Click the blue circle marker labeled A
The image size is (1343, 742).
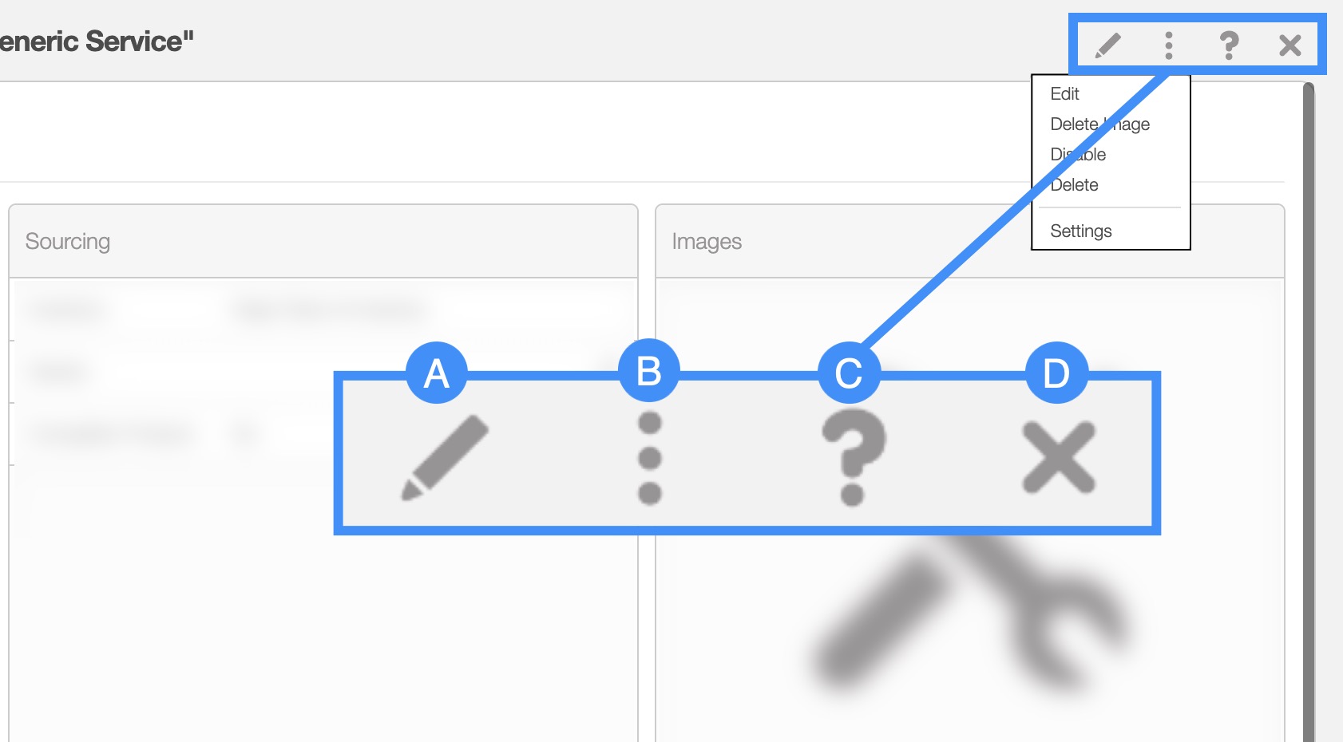coord(436,373)
